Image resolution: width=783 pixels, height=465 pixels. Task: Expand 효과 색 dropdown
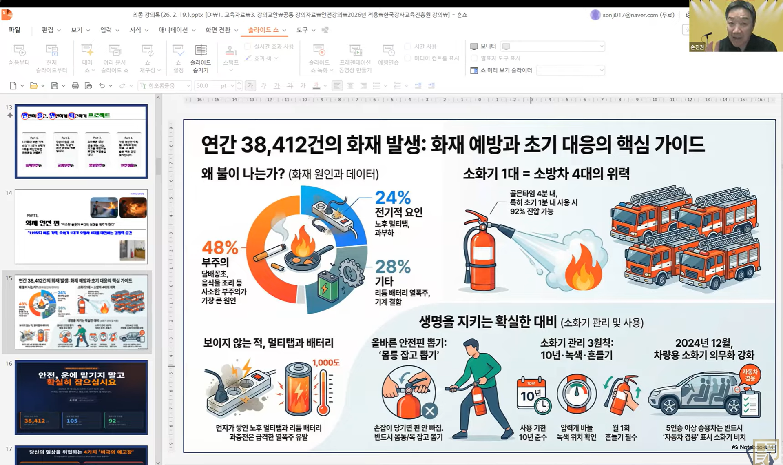tap(276, 58)
